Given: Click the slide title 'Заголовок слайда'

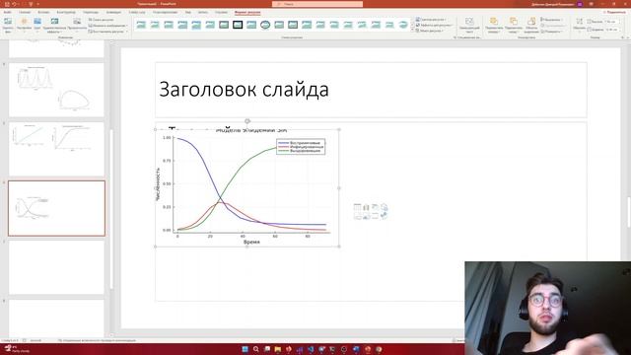Looking at the screenshot, I should (244, 90).
